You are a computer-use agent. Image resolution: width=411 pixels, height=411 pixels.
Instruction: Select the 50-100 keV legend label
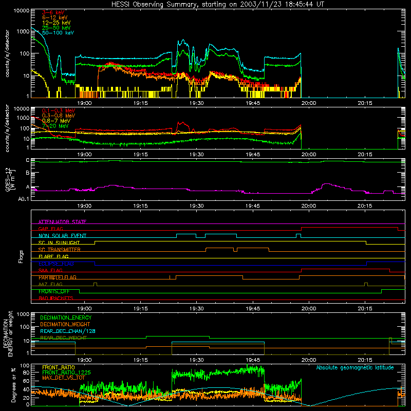tap(58, 32)
